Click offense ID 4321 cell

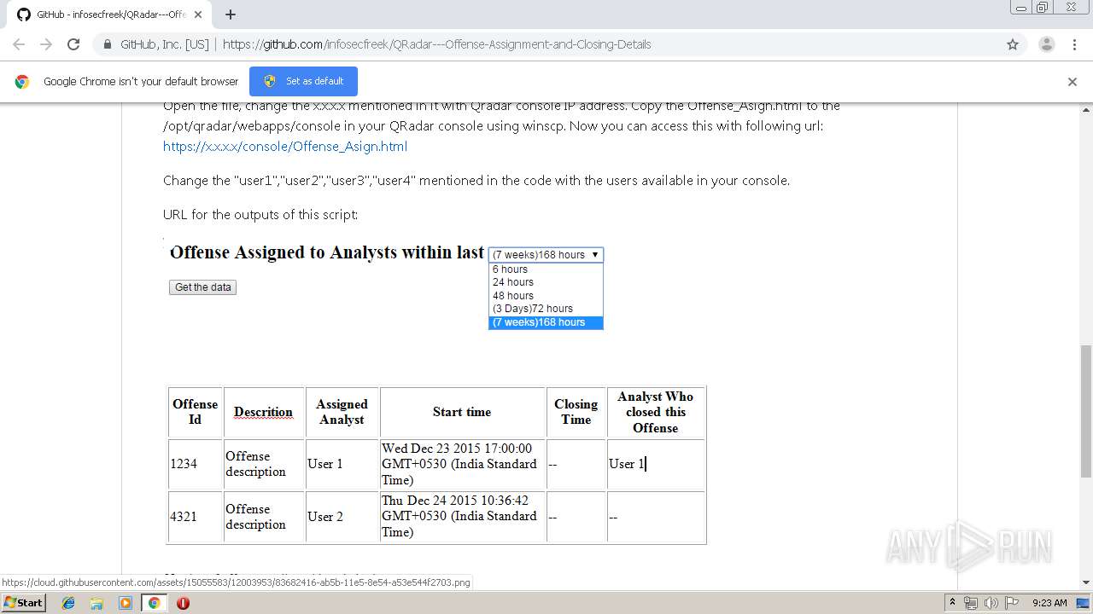pyautogui.click(x=196, y=517)
